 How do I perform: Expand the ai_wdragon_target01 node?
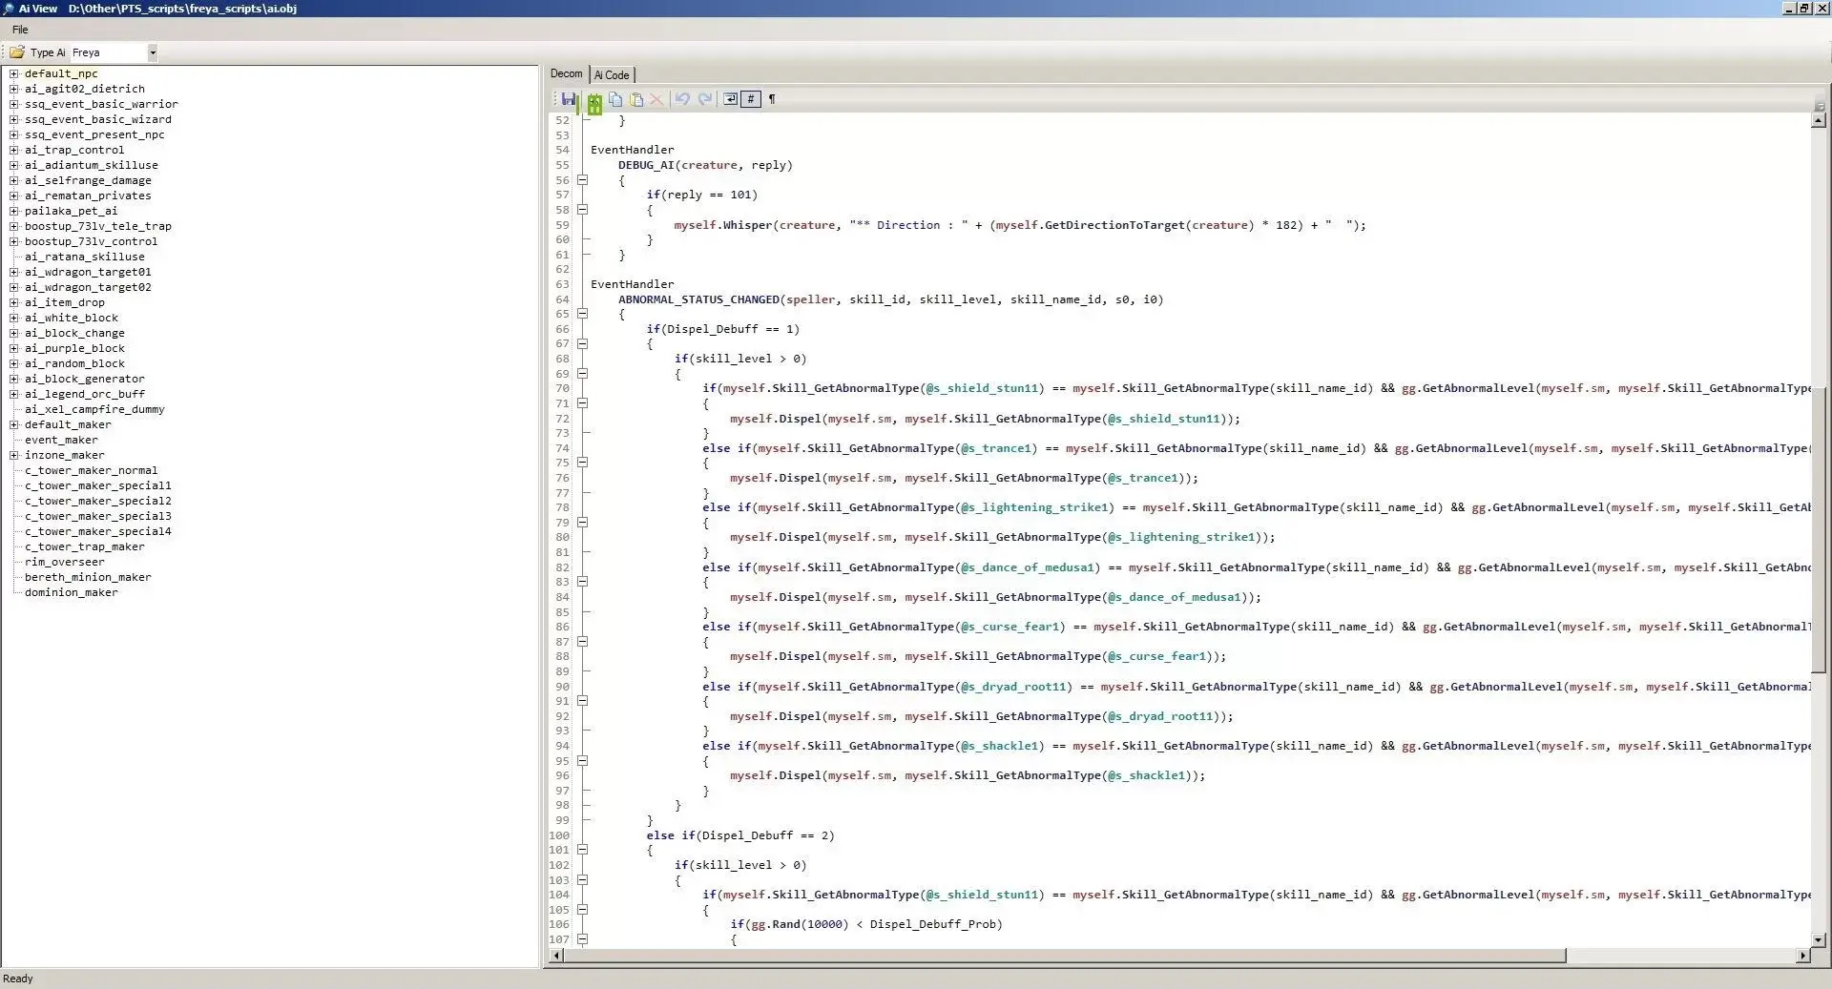tap(14, 272)
